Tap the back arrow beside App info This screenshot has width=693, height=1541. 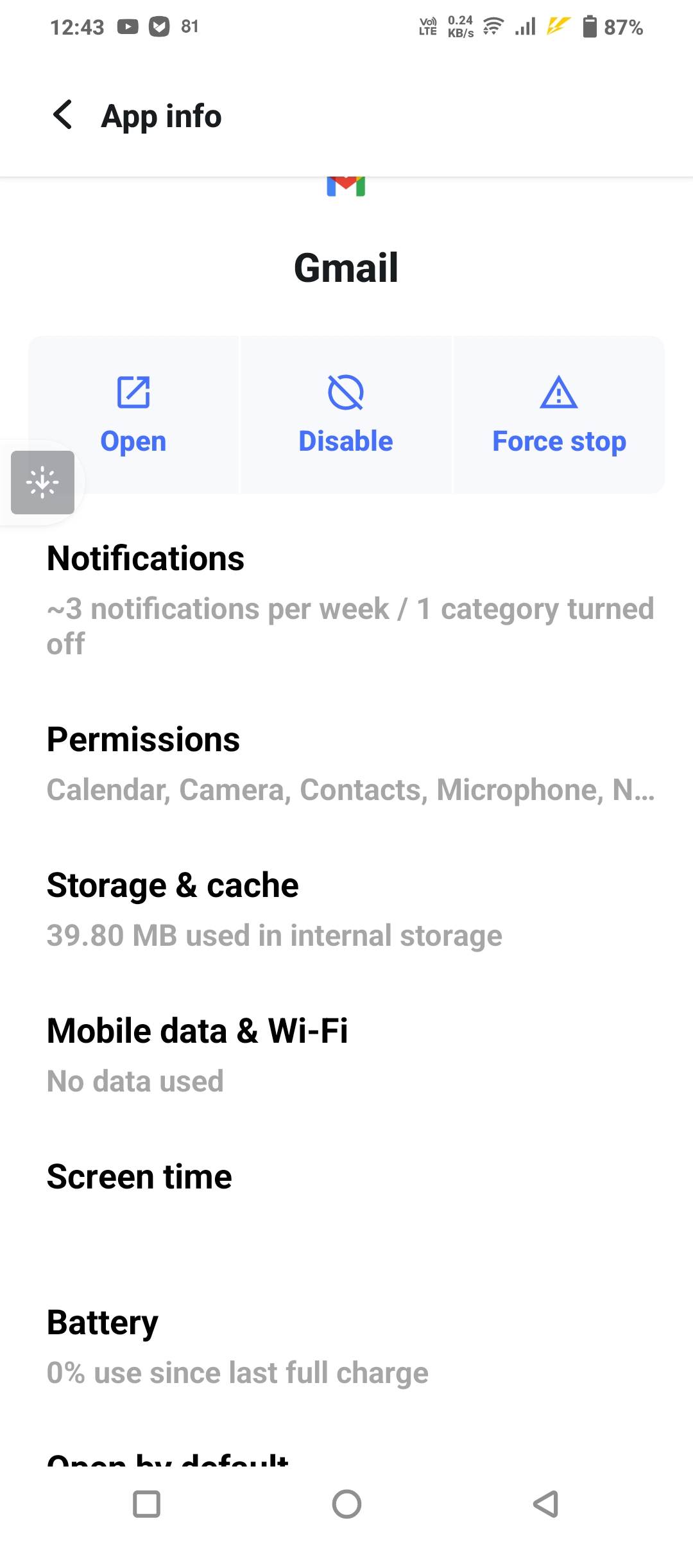click(x=63, y=116)
